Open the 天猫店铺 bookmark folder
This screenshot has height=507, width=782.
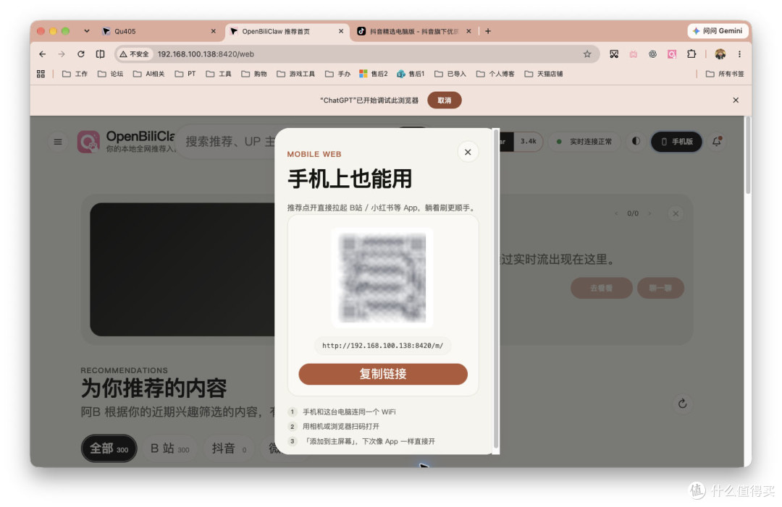543,74
